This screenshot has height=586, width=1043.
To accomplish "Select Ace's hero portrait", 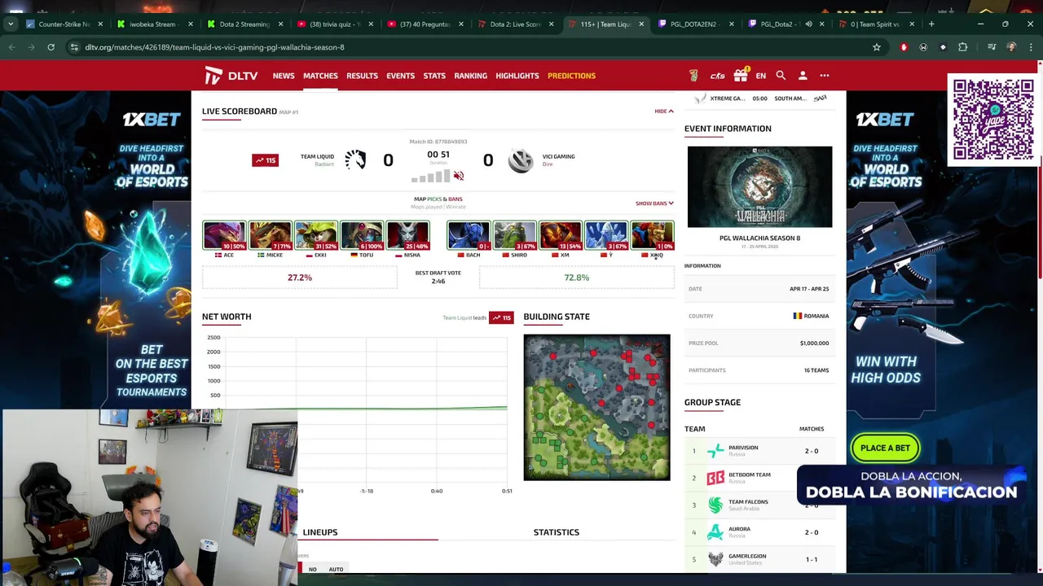I will click(224, 236).
